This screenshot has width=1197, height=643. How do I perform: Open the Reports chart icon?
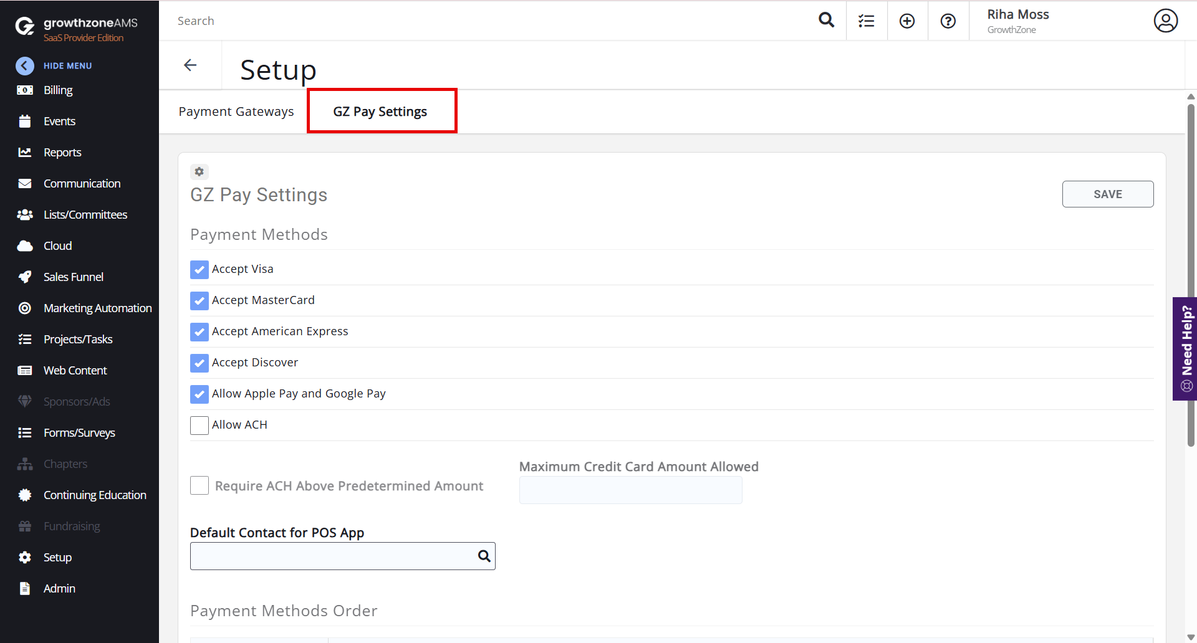pyautogui.click(x=25, y=153)
